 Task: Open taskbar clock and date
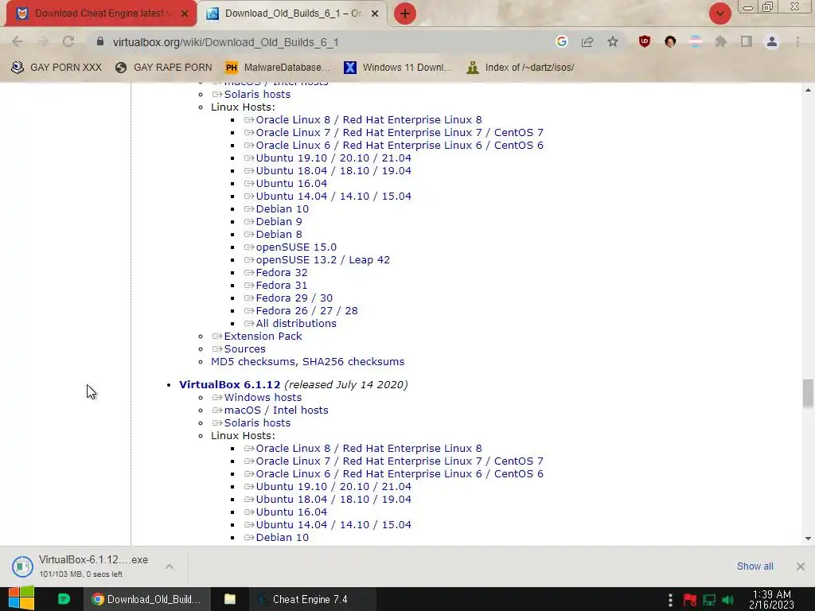point(771,600)
